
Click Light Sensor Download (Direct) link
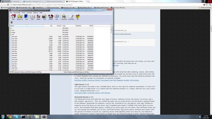(x=94, y=93)
